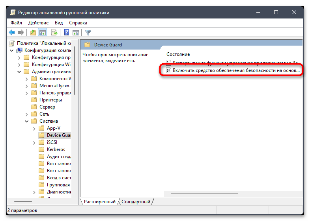The height and width of the screenshot is (221, 310).
Task: Select the Kerberos folder
Action: coord(52,149)
